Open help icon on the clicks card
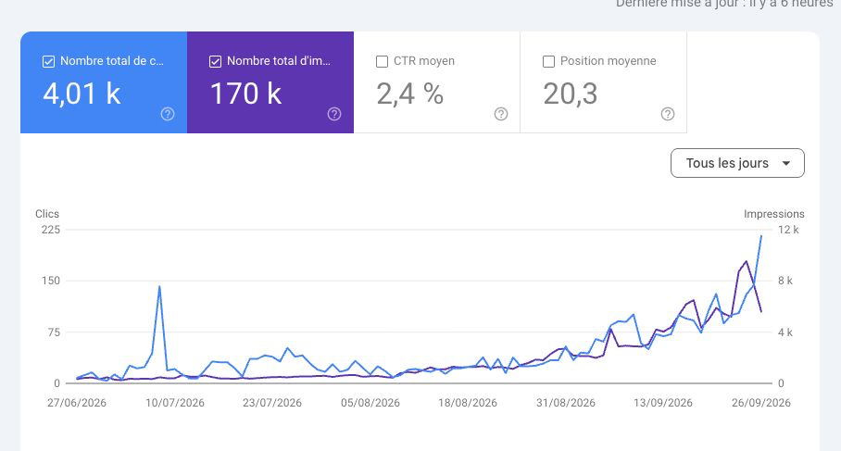 coord(168,114)
